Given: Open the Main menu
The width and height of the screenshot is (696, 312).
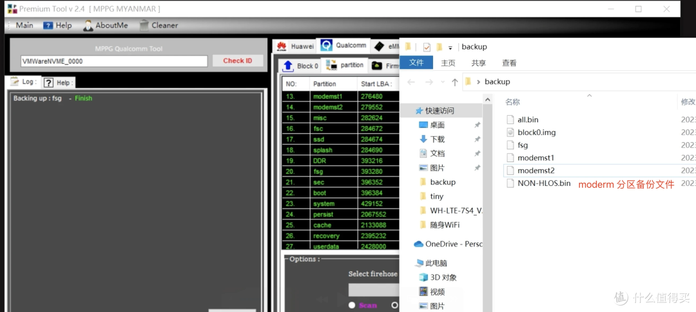Looking at the screenshot, I should click(19, 26).
